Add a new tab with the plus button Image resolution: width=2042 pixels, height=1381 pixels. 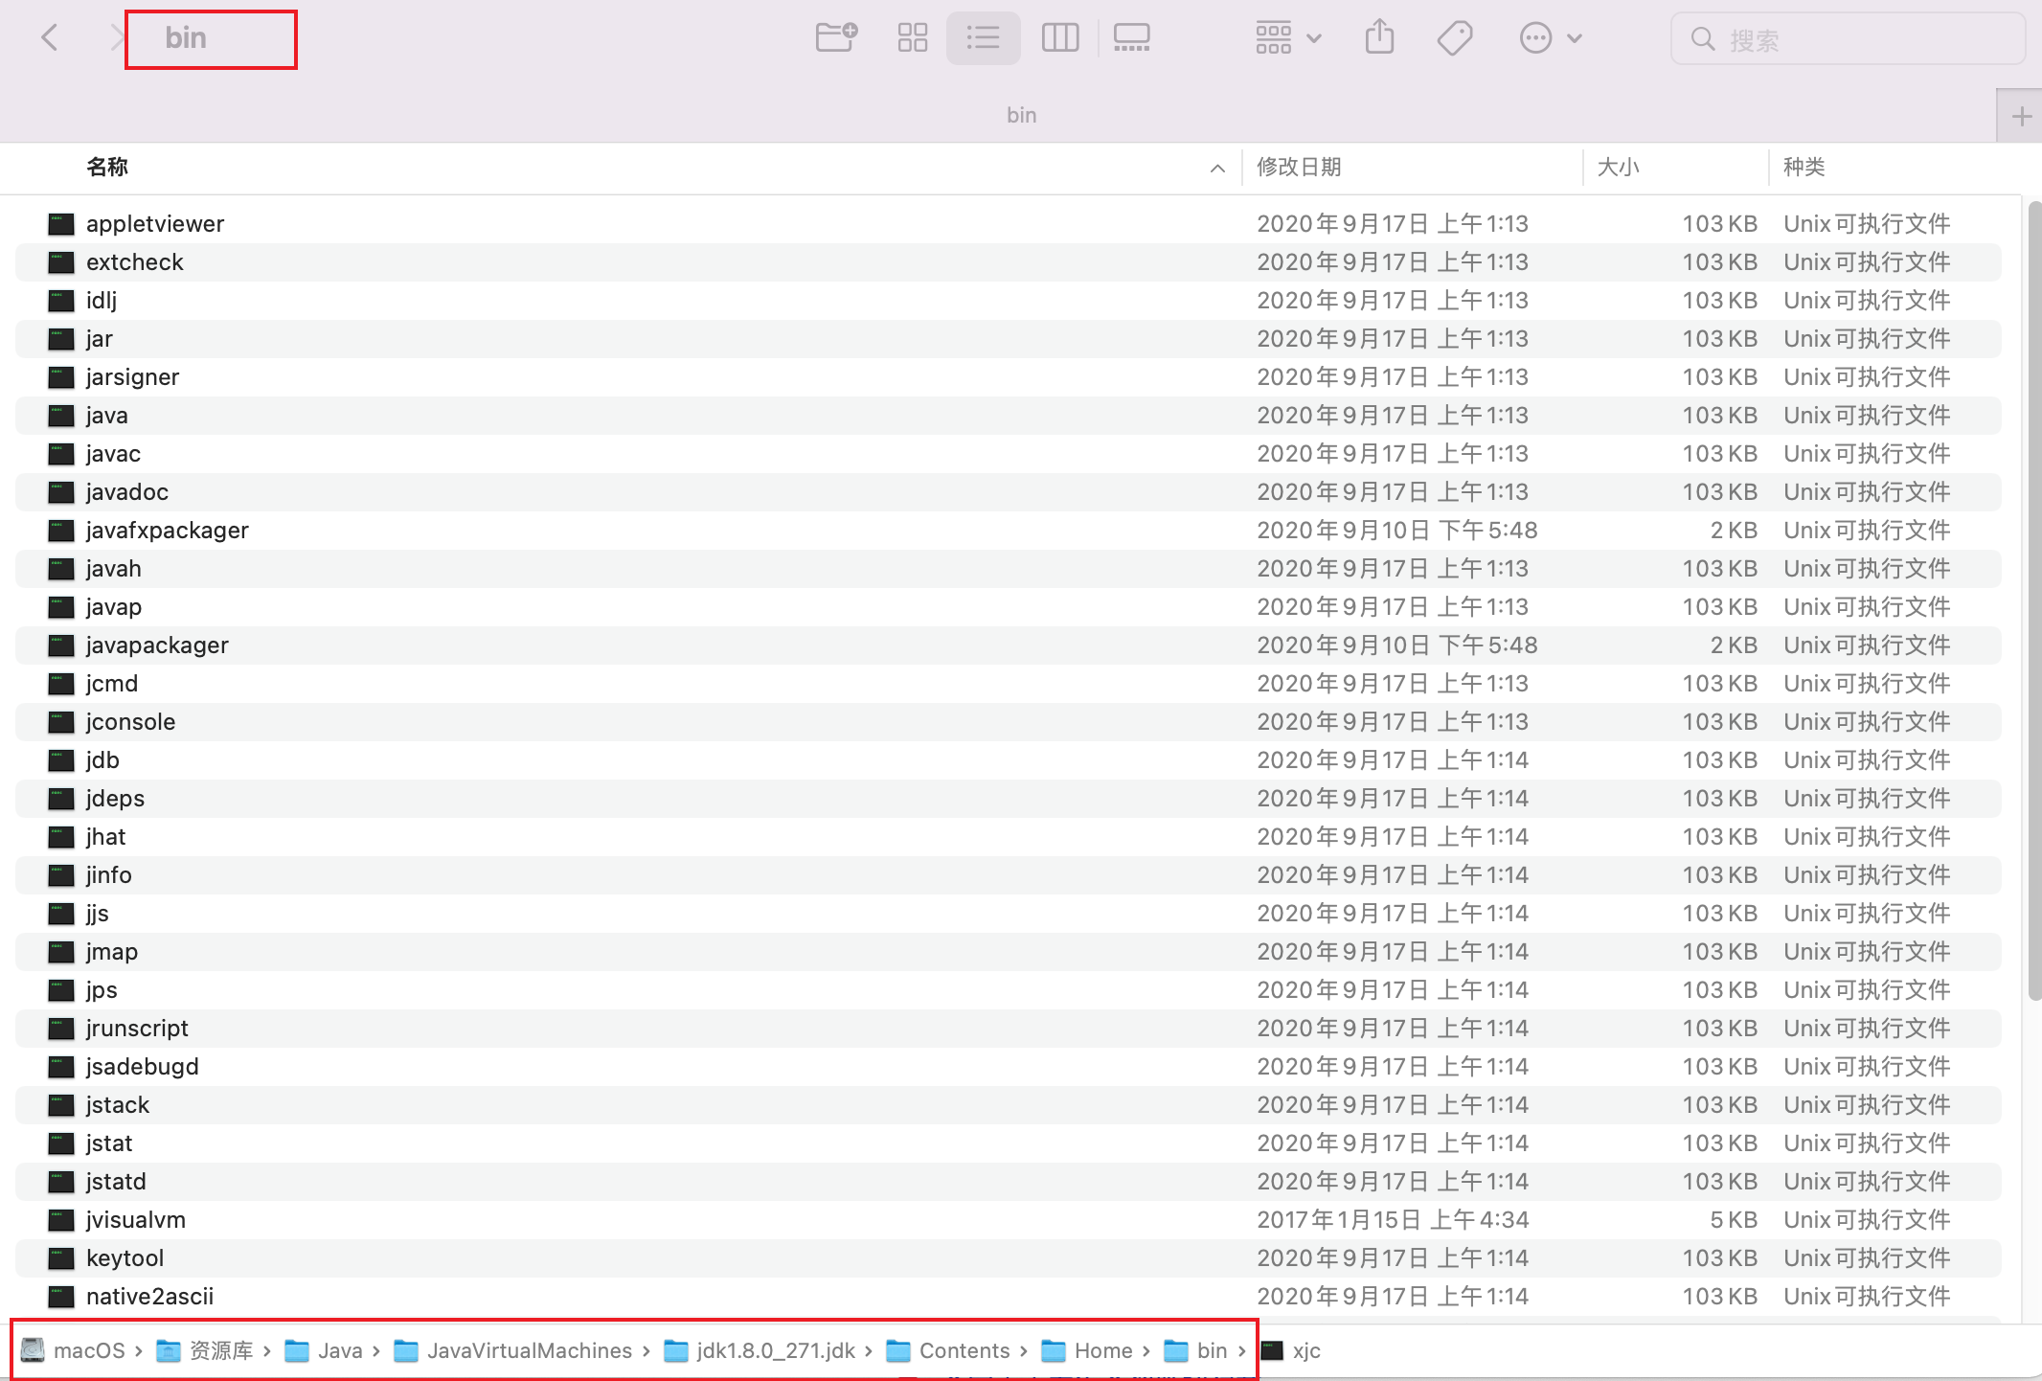(x=2021, y=117)
